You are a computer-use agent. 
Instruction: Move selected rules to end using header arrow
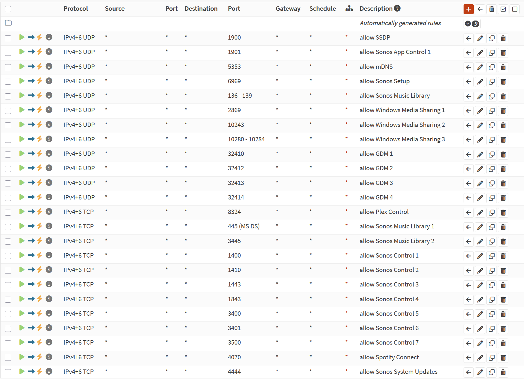point(480,9)
